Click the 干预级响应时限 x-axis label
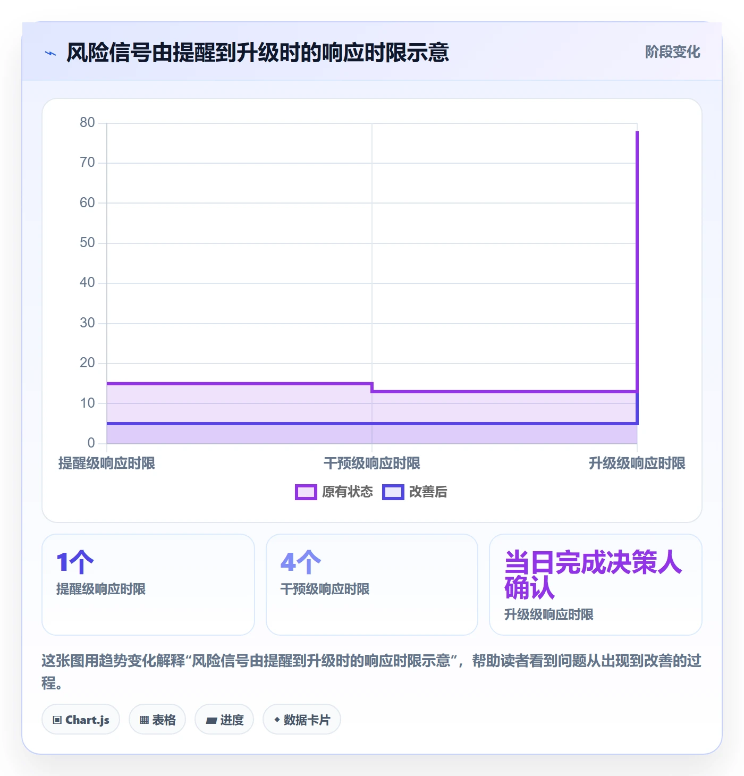Screen dimensions: 744x776 [372, 463]
